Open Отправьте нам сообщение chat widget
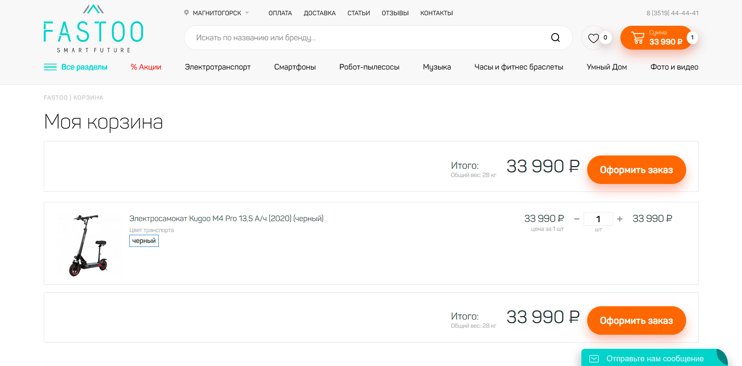The width and height of the screenshot is (742, 366). [x=654, y=358]
